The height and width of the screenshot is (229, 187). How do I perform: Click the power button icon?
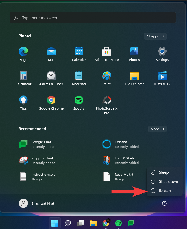(164, 203)
